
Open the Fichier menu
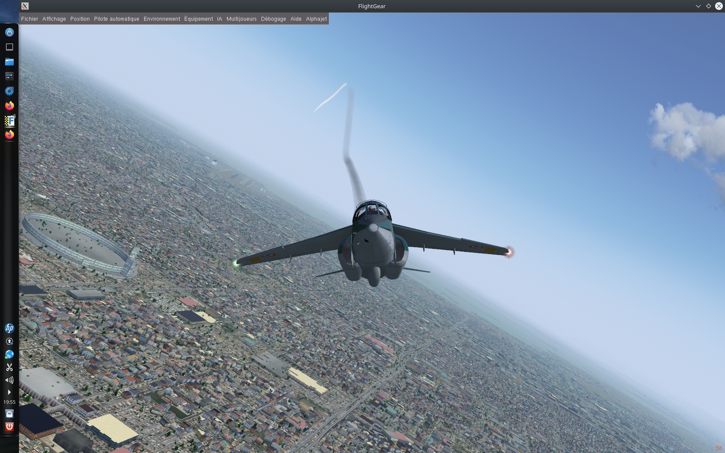tap(29, 19)
